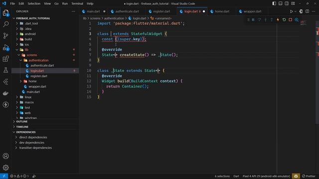319x179 pixels.
Task: Click the editor minimap
Action: [304, 23]
